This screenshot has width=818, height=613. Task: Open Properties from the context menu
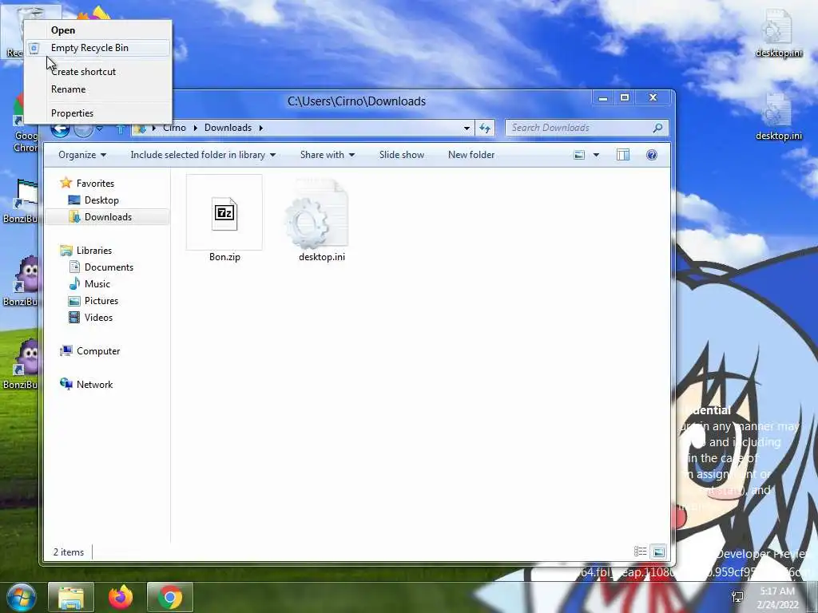(72, 113)
